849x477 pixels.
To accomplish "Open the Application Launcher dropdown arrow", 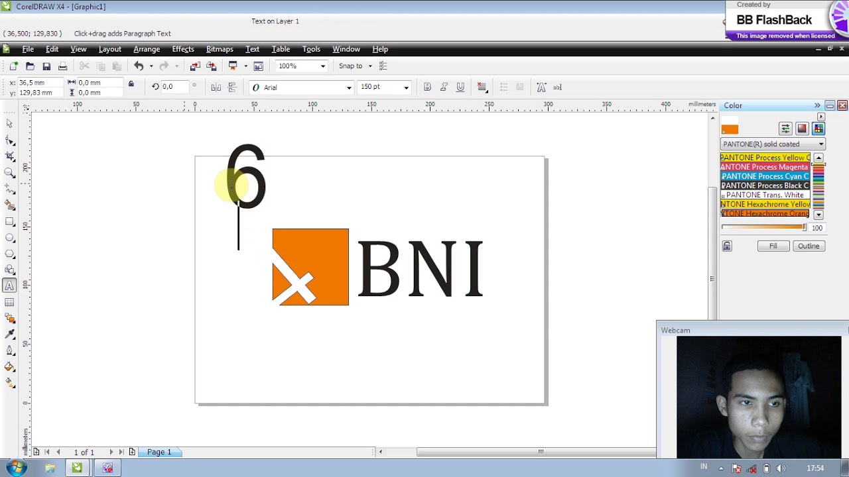I will pos(245,66).
